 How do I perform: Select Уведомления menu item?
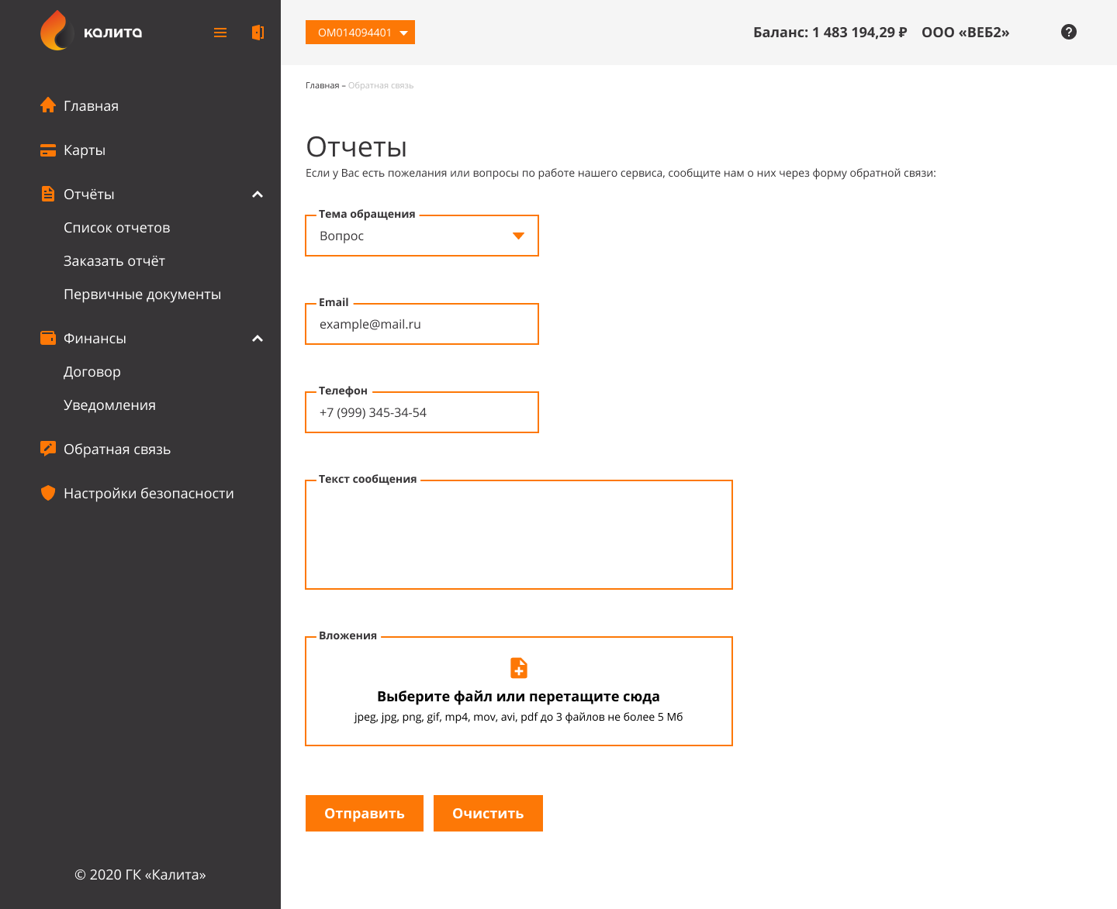pos(109,405)
